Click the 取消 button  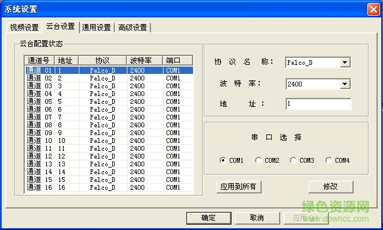257,218
